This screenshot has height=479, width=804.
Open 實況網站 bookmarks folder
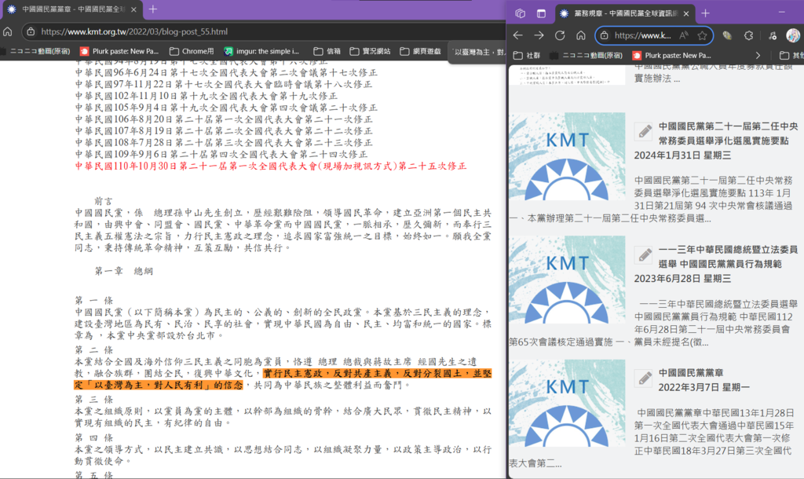(x=371, y=51)
